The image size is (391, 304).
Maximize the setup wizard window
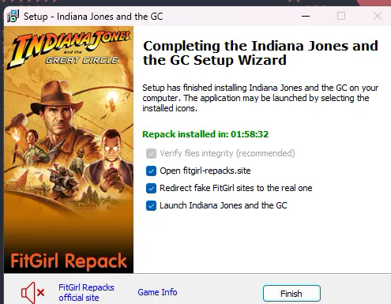pyautogui.click(x=341, y=16)
